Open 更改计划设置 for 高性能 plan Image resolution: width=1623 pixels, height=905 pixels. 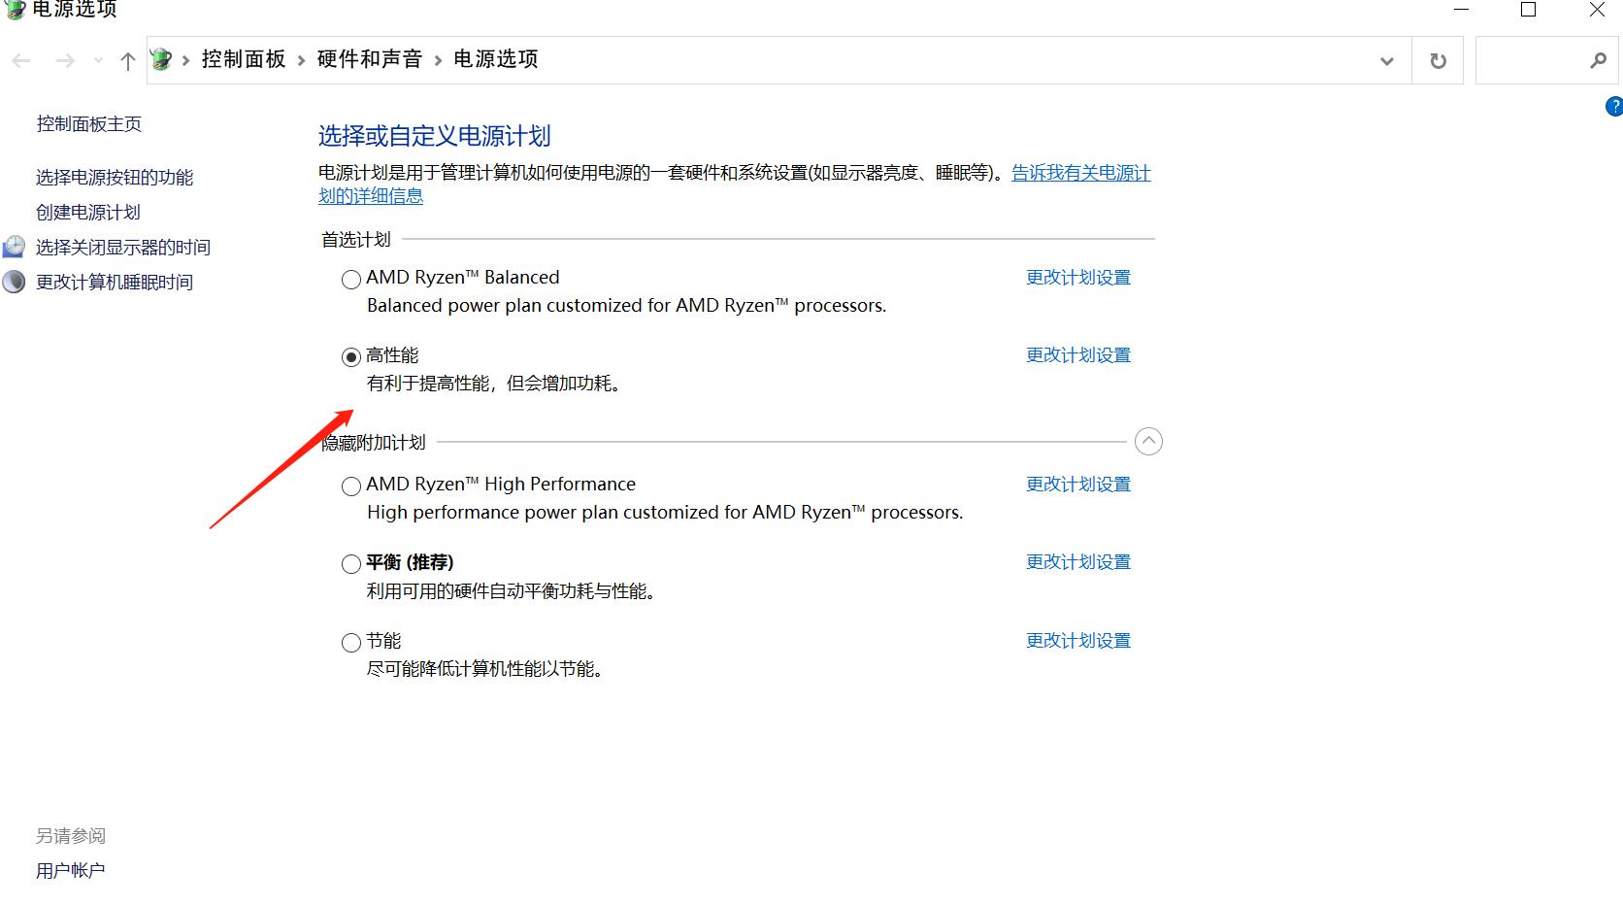(x=1076, y=354)
